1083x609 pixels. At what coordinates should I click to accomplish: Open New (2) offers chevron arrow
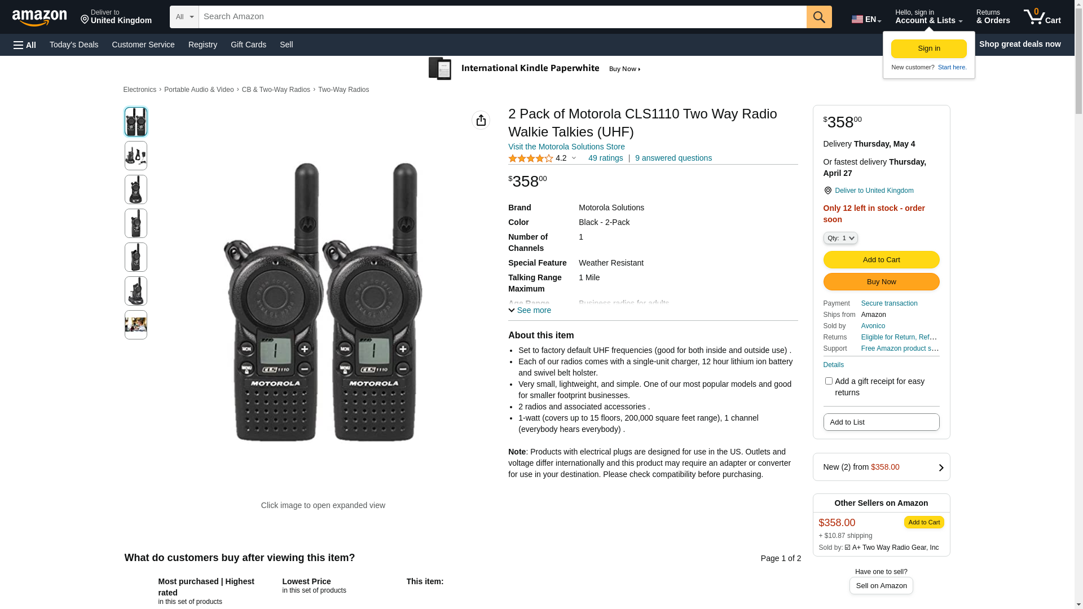(x=940, y=467)
